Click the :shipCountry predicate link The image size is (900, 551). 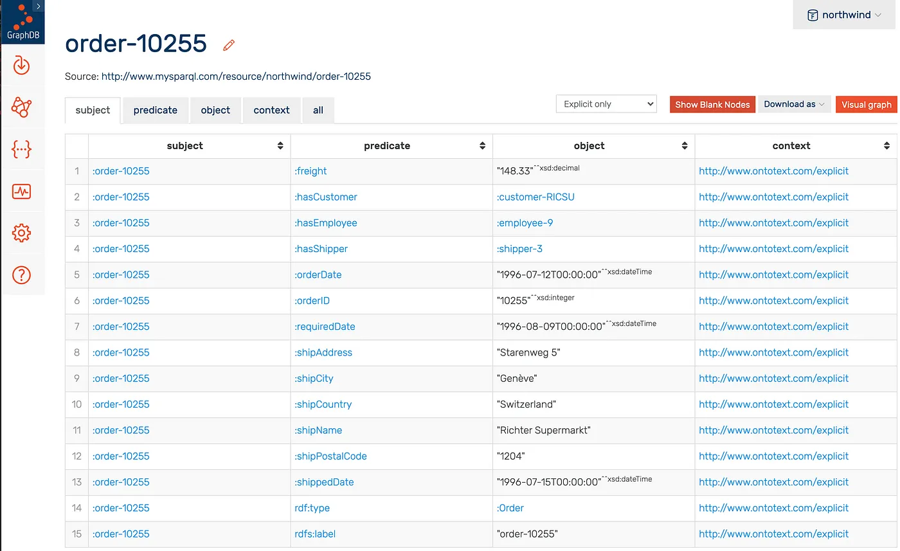(323, 404)
